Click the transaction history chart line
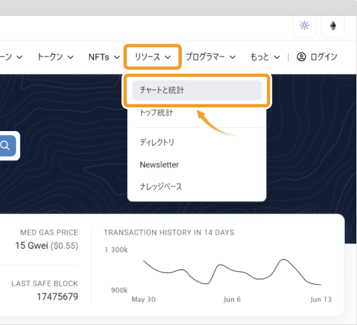The image size is (357, 325). (232, 272)
